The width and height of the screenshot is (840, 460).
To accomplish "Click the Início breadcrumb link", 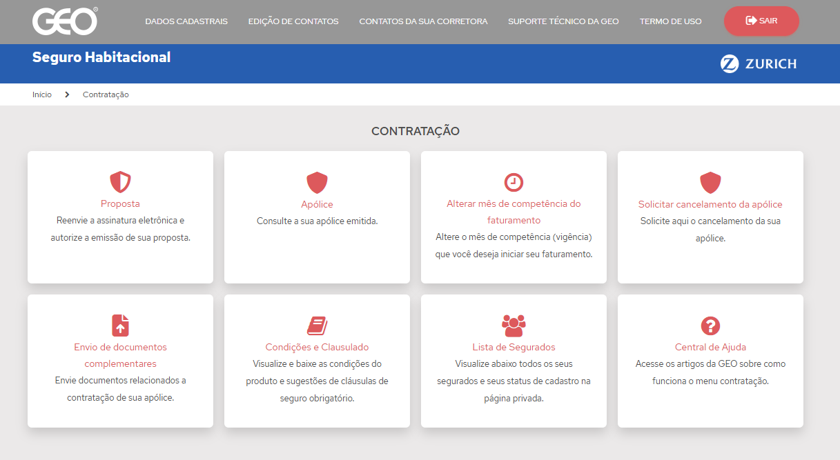I will click(x=42, y=94).
